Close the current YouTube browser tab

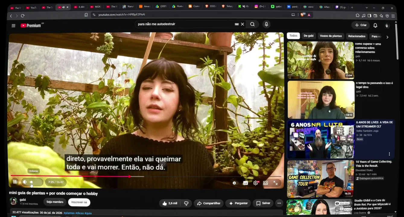point(68,7)
